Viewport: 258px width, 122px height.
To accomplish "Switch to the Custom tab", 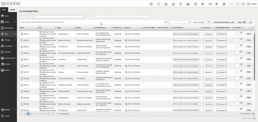I will (13, 10).
